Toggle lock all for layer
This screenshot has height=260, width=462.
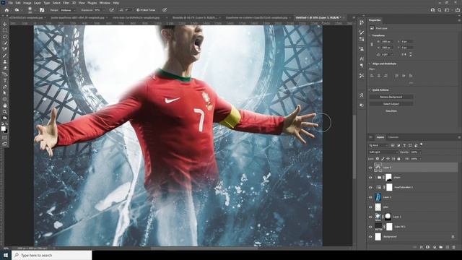[x=398, y=159]
